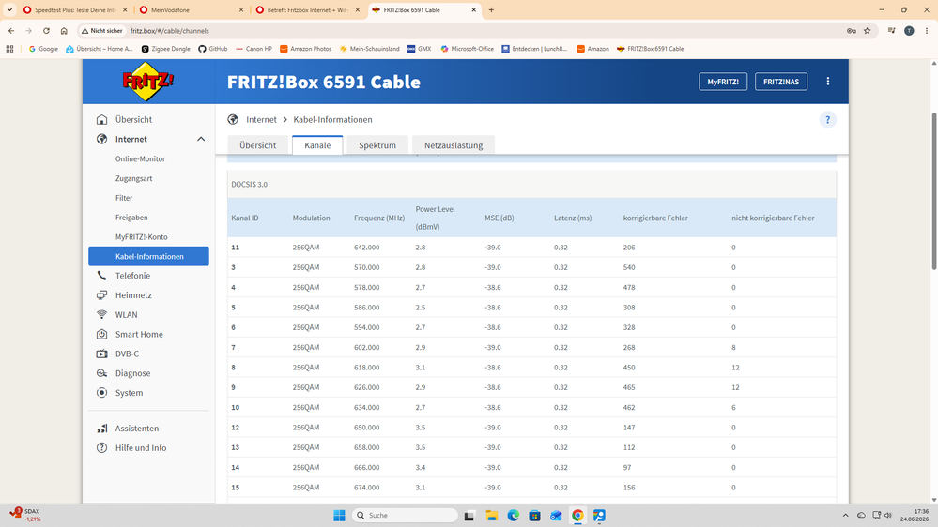Select the Kanäle tab
Image resolution: width=938 pixels, height=527 pixels.
[x=317, y=145]
